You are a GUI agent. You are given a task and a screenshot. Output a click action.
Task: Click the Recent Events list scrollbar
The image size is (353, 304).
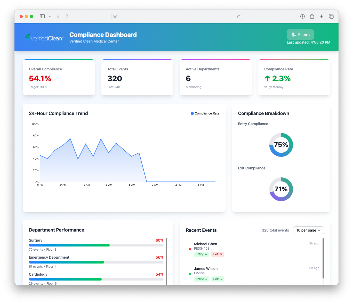tap(323, 258)
